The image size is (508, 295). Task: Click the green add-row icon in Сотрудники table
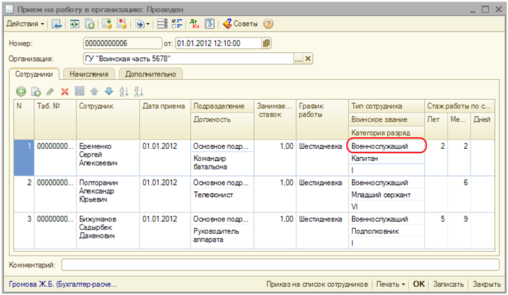(21, 92)
